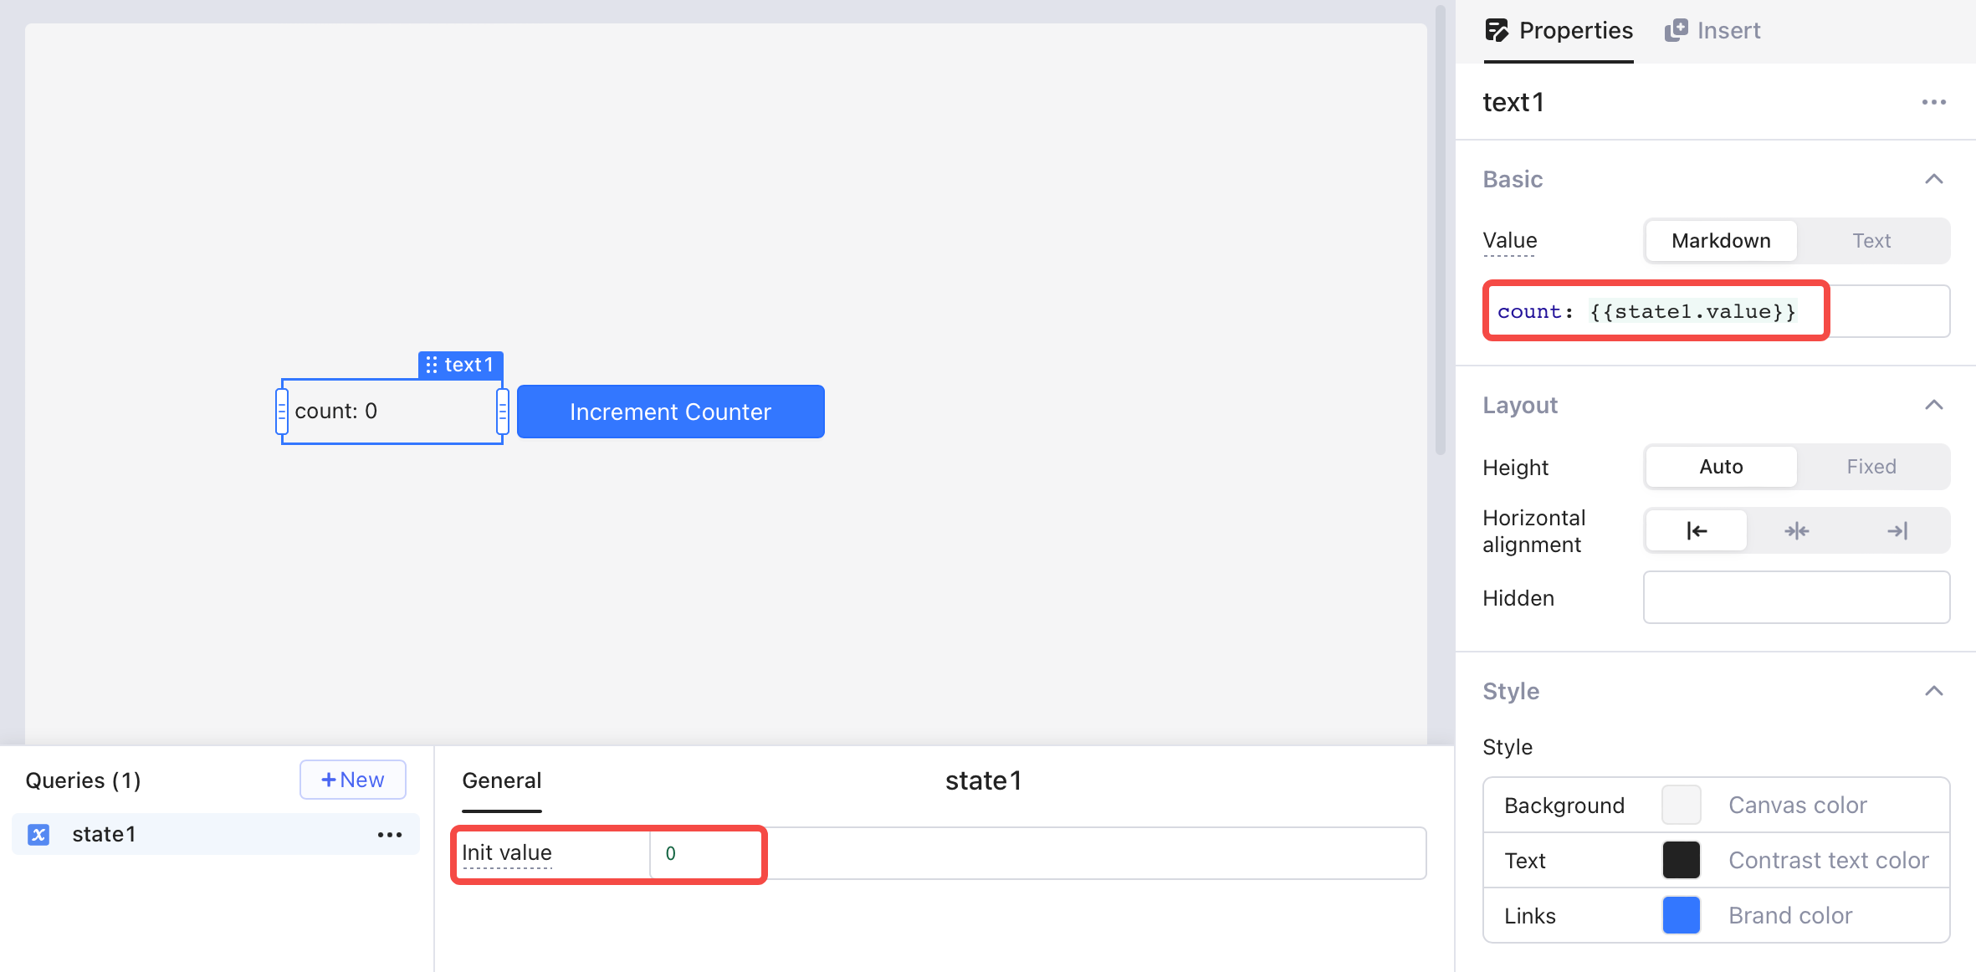
Task: Collapse the Layout section chevron
Action: pyautogui.click(x=1933, y=405)
